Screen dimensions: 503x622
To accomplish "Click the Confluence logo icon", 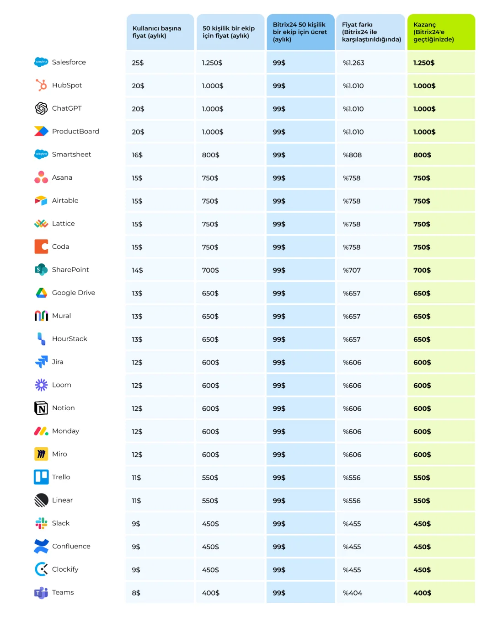I will click(x=41, y=546).
